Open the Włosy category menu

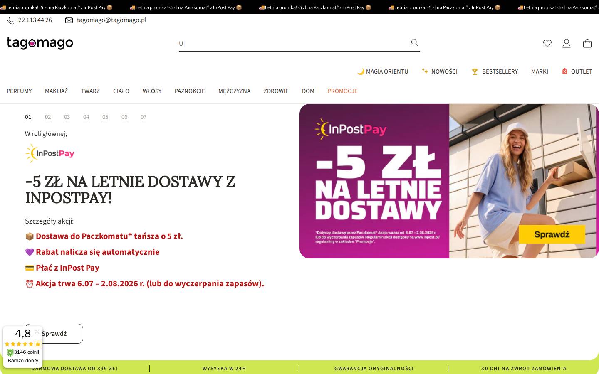[x=152, y=91]
